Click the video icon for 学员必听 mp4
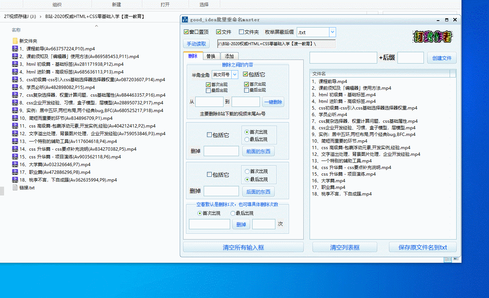This screenshot has width=489, height=298. (x=15, y=87)
